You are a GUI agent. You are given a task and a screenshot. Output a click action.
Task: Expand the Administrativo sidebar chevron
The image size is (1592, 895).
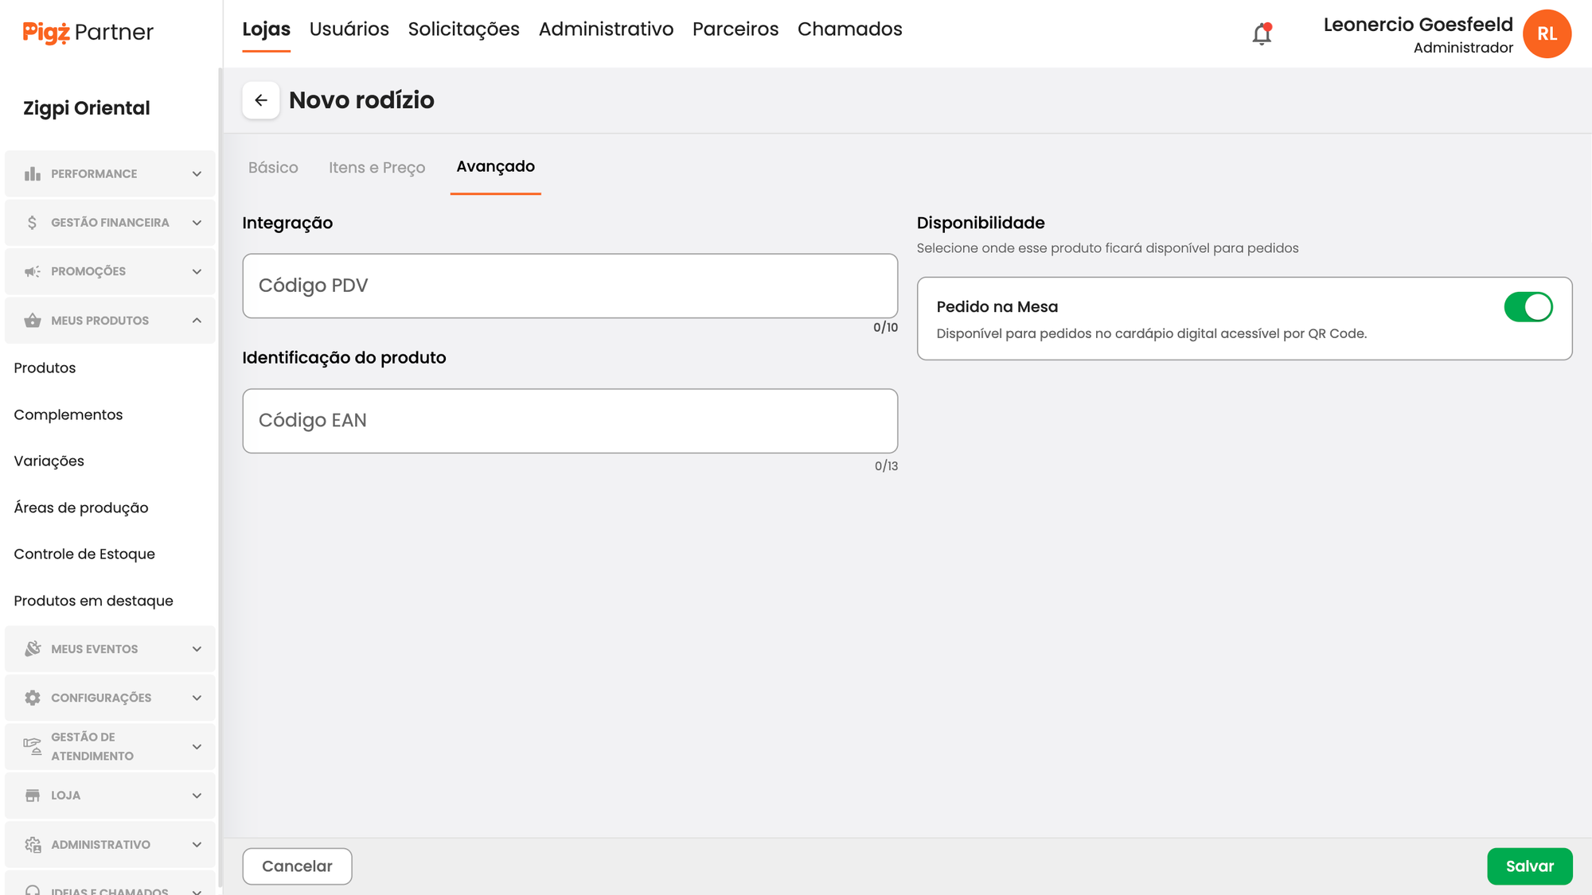(x=197, y=845)
